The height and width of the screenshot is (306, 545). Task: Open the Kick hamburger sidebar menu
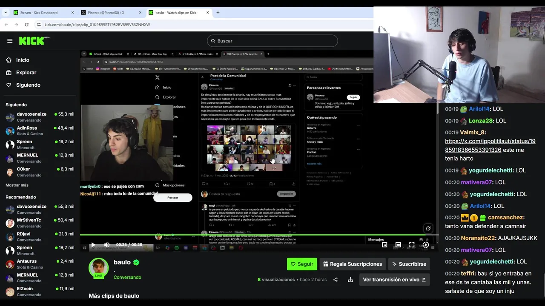coord(10,41)
